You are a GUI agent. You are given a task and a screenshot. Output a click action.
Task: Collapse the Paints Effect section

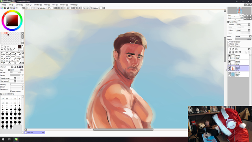[x=228, y=22]
